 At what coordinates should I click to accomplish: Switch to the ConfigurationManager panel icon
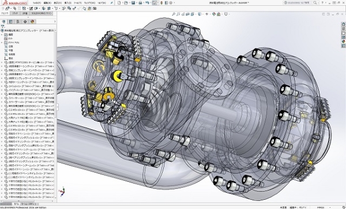[18, 22]
